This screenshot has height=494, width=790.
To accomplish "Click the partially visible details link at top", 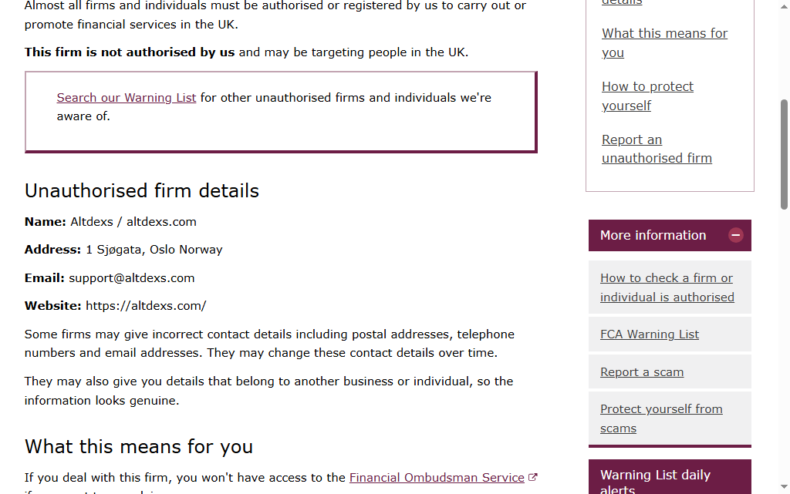I will coord(622,2).
